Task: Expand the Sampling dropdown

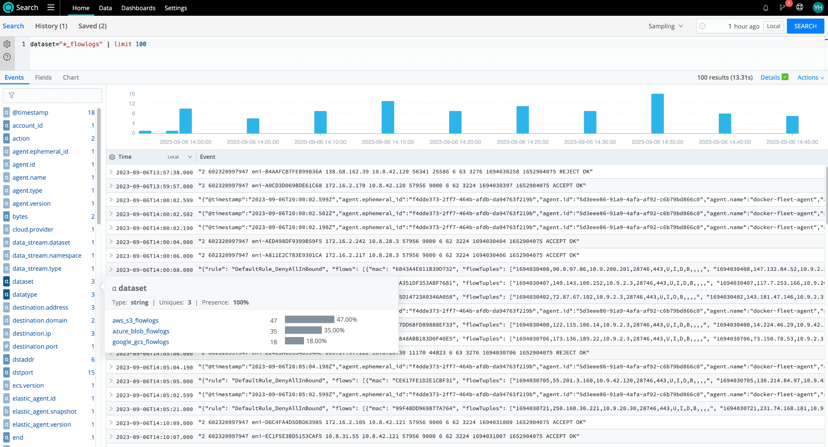Action: 665,26
